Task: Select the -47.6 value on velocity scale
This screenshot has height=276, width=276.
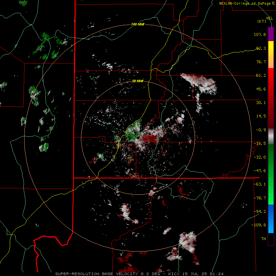Action: pyautogui.click(x=260, y=171)
